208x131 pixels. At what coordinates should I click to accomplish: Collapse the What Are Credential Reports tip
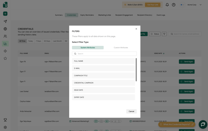click(192, 124)
